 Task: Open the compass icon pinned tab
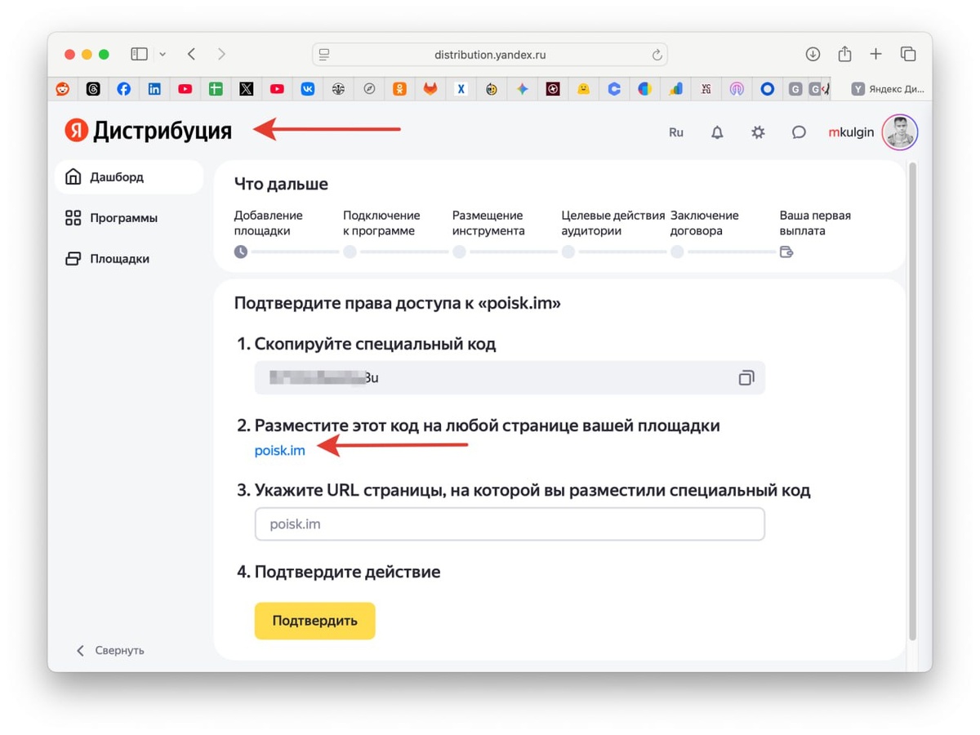(x=369, y=89)
